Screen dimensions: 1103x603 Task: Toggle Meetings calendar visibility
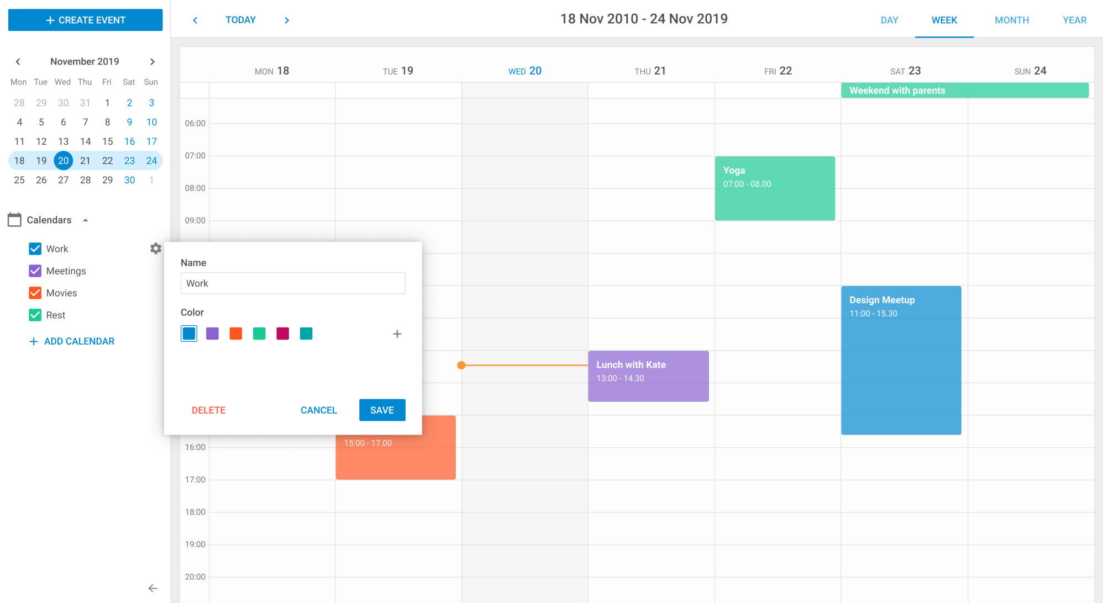click(x=35, y=271)
